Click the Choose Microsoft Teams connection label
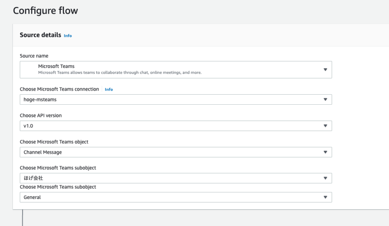Image resolution: width=389 pixels, height=226 pixels. click(x=59, y=89)
